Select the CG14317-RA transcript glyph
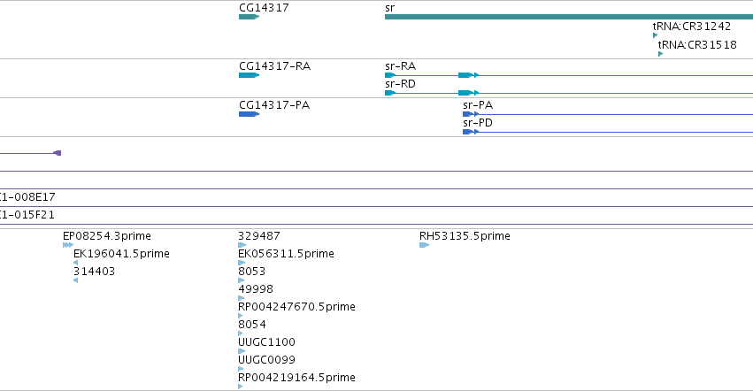The height and width of the screenshot is (391, 753). [249, 75]
